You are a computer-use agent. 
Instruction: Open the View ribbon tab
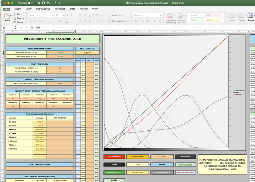pyautogui.click(x=95, y=9)
